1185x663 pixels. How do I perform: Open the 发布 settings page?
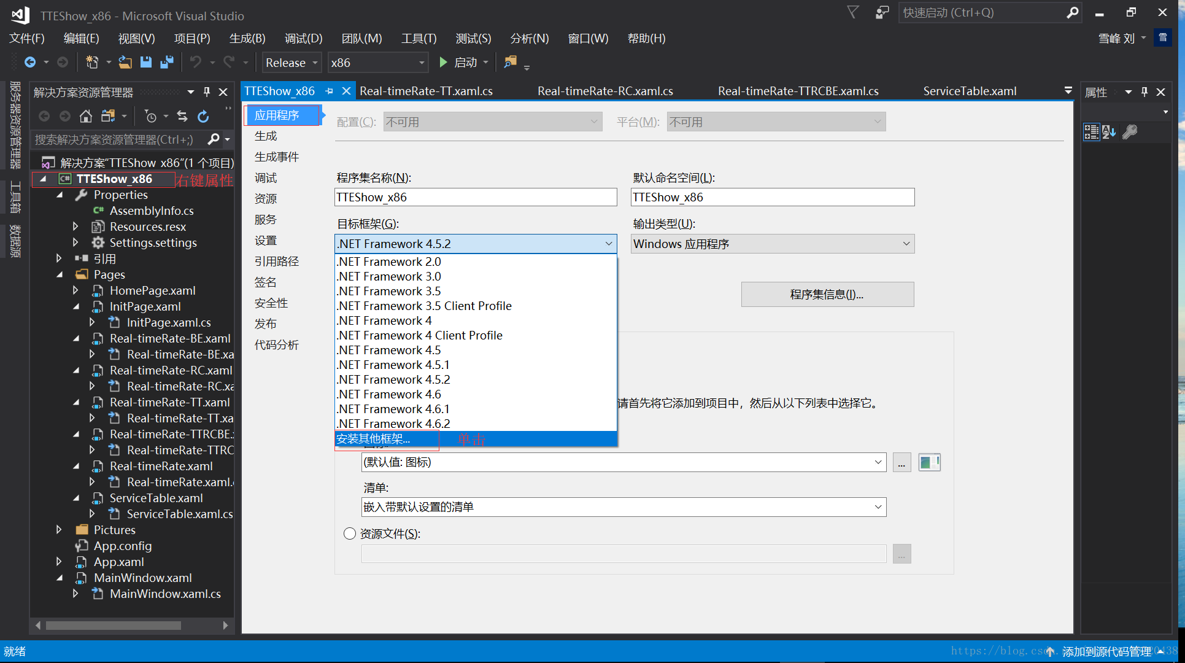pyautogui.click(x=266, y=324)
